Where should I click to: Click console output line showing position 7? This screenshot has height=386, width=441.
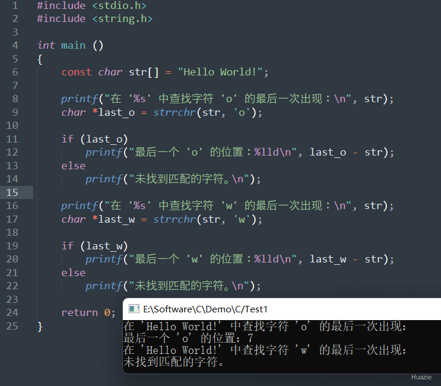[188, 338]
